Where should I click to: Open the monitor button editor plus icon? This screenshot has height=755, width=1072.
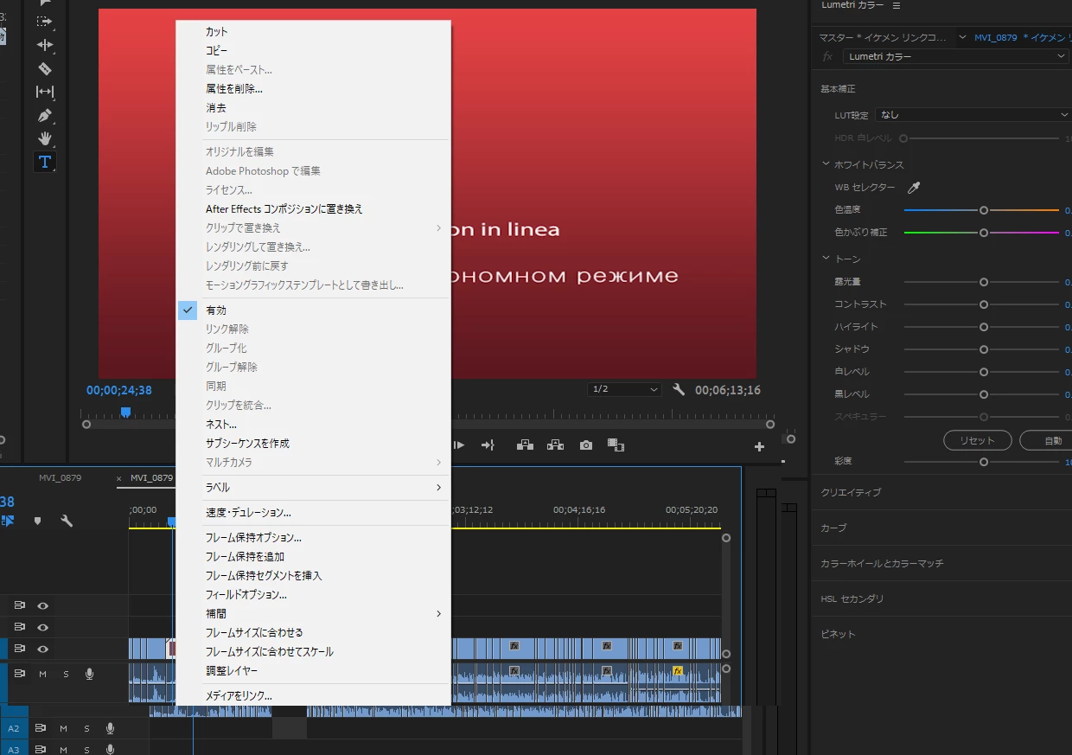[x=759, y=446]
